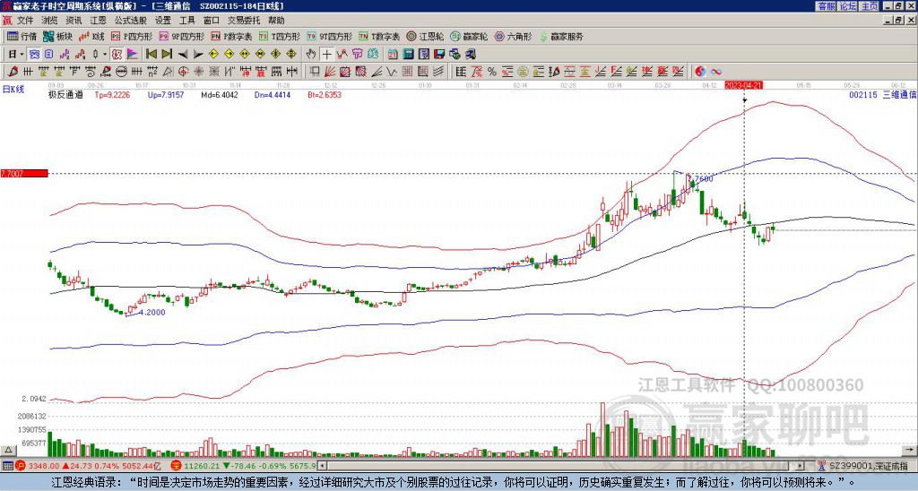This screenshot has height=491, width=918.
Task: Click the 2023-04-21 date marker
Action: coord(743,85)
